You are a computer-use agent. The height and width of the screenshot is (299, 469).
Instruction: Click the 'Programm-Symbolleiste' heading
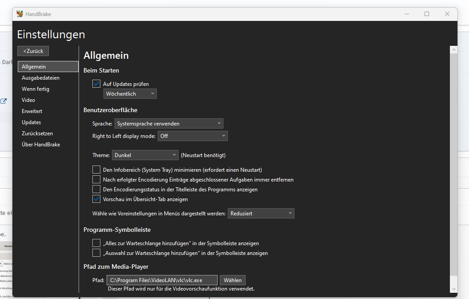117,230
